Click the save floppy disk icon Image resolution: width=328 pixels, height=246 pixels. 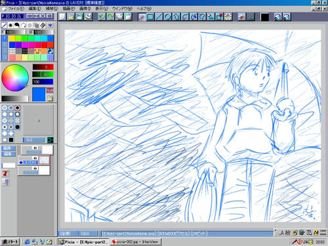click(x=79, y=17)
